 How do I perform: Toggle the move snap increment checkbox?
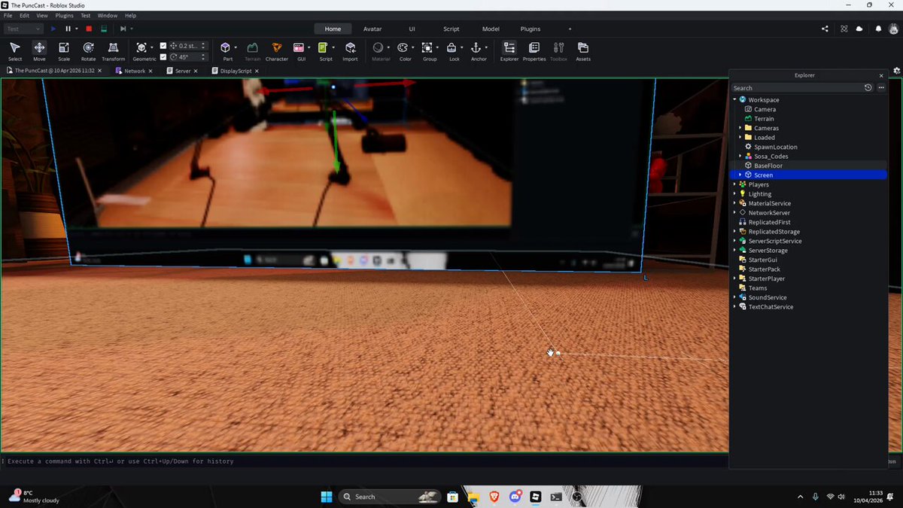click(163, 46)
